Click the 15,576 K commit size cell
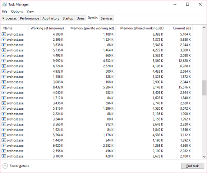This screenshot has height=173, width=207. [185, 87]
